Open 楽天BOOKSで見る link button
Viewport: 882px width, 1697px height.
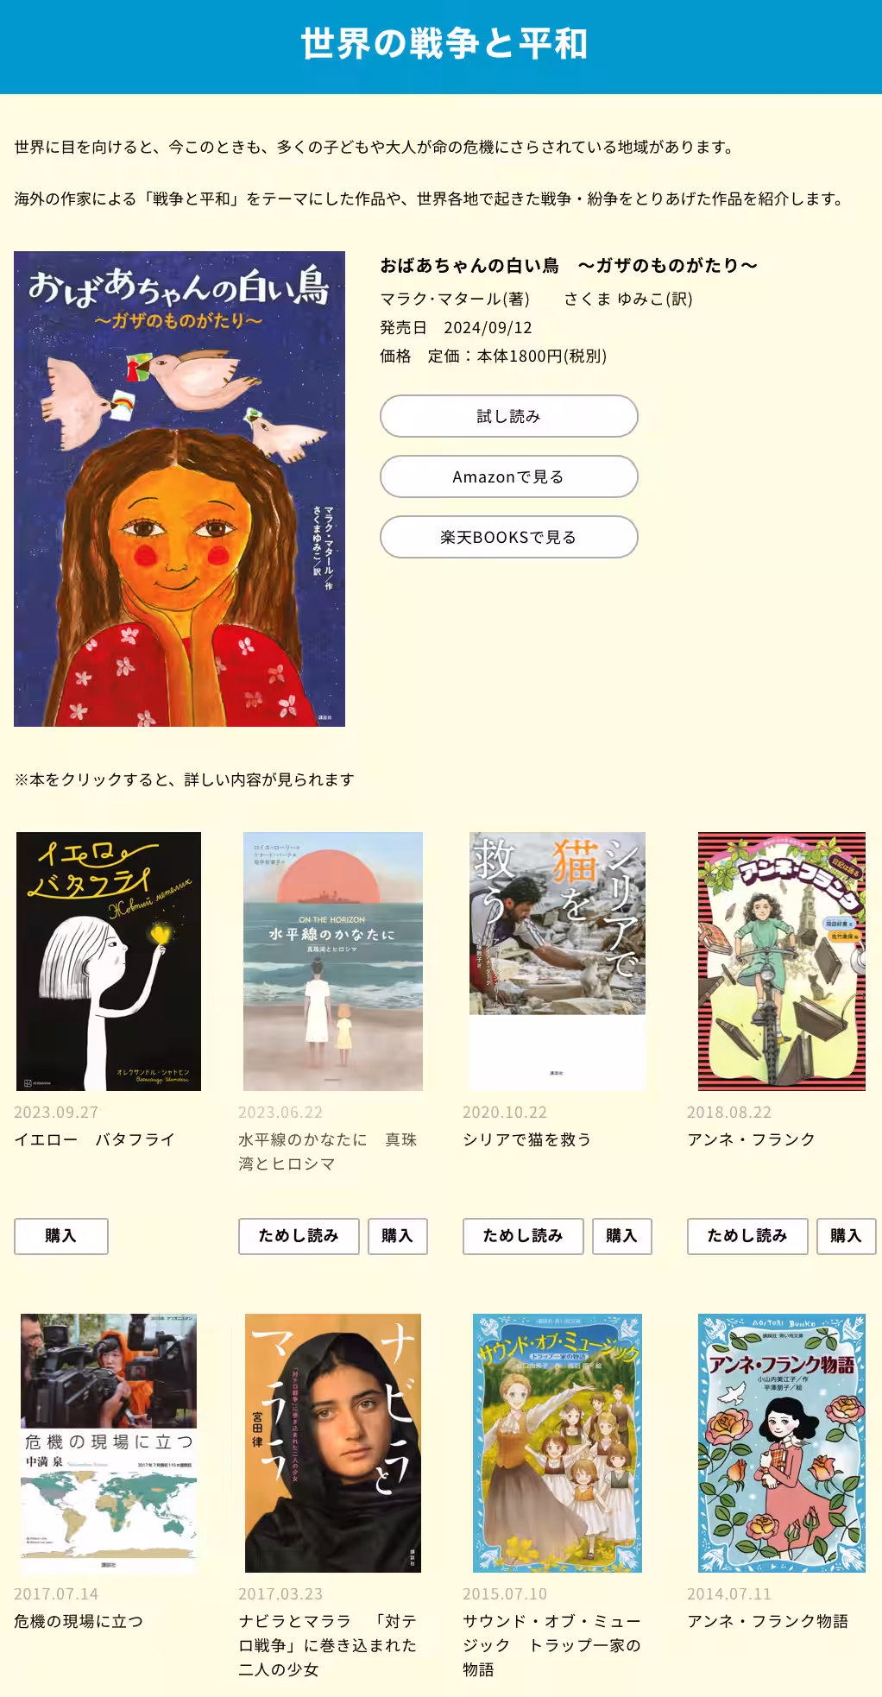tap(508, 537)
